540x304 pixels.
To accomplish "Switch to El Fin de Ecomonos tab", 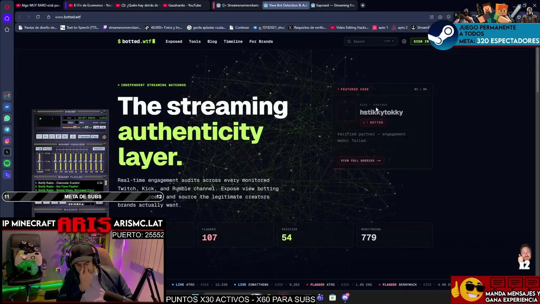I will pyautogui.click(x=90, y=5).
